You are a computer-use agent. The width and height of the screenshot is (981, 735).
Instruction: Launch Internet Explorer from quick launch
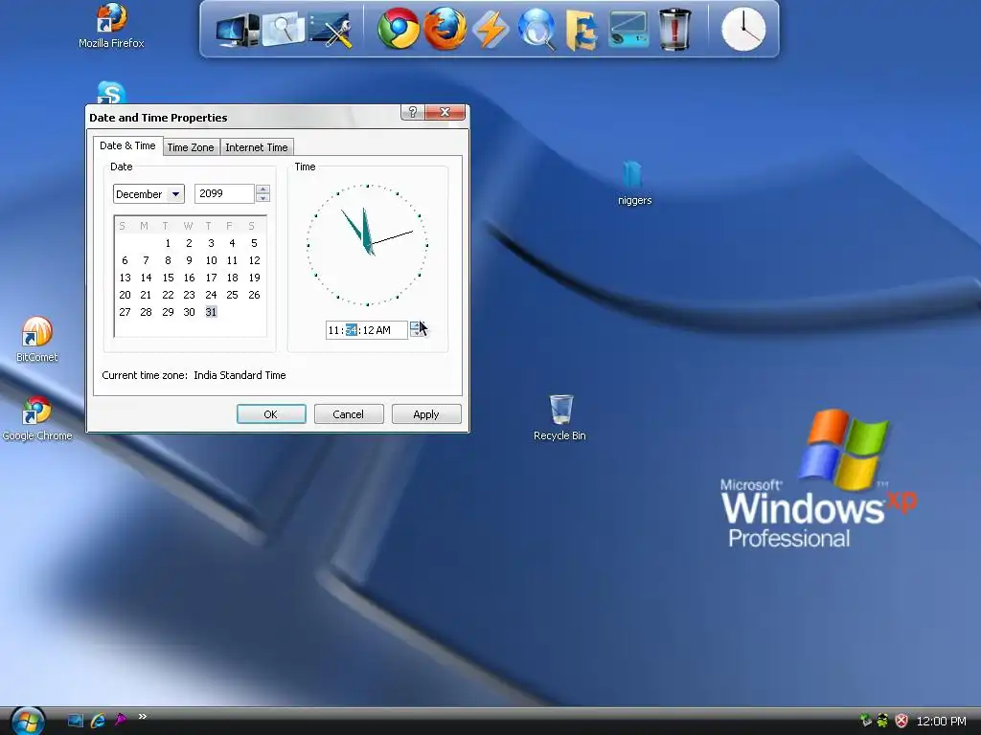tap(99, 721)
